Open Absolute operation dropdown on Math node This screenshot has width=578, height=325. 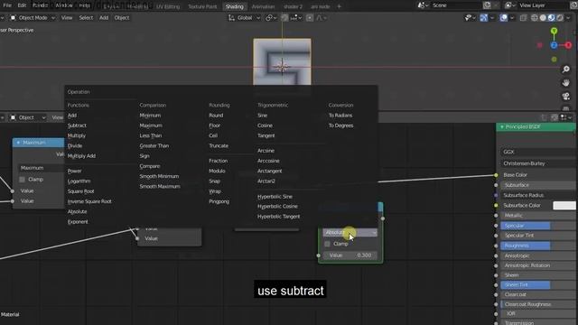pos(350,233)
